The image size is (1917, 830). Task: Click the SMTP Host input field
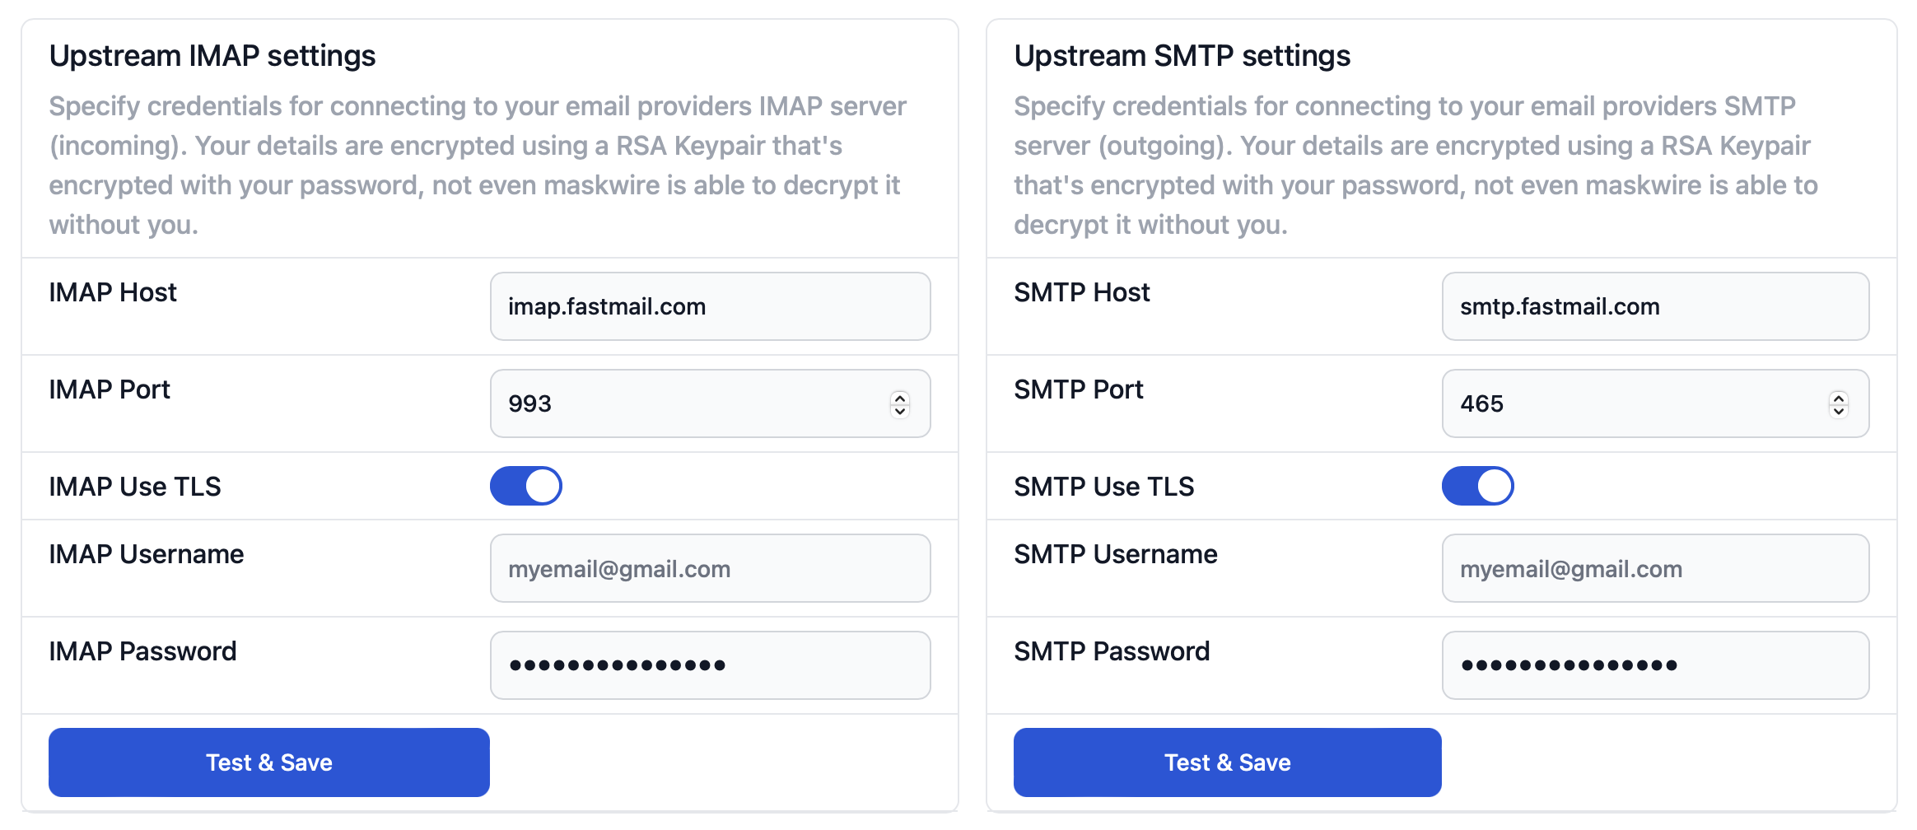[1655, 306]
